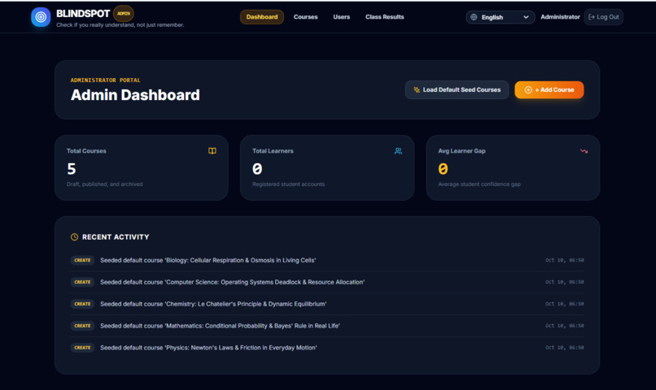656x390 pixels.
Task: Click the timestamp on the Computer Science row
Action: (564, 282)
